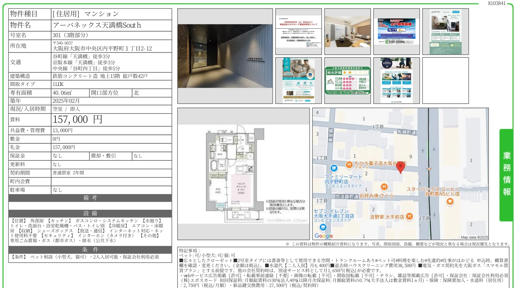Open the furnished room interior thumbnail
517x288 pixels.
point(348,31)
